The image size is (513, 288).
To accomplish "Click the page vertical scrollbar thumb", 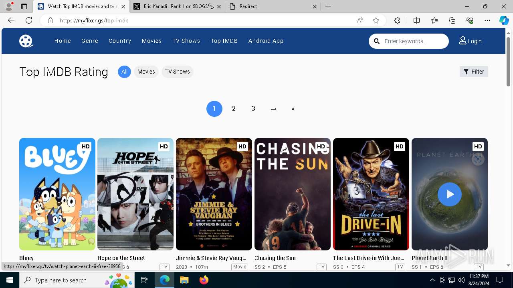I will [x=509, y=62].
